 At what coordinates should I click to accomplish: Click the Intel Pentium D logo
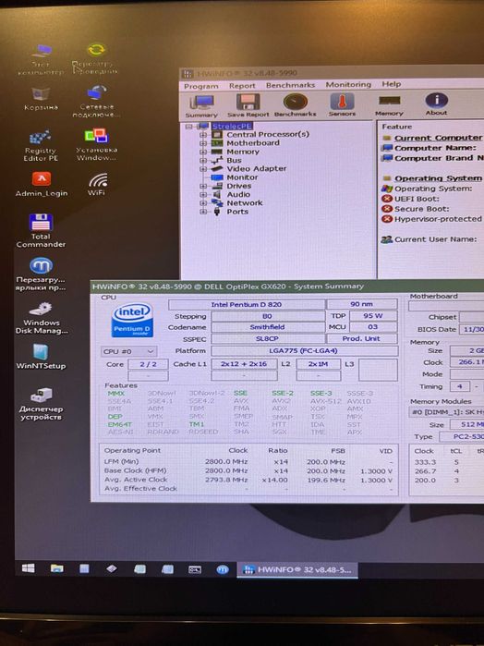click(132, 321)
